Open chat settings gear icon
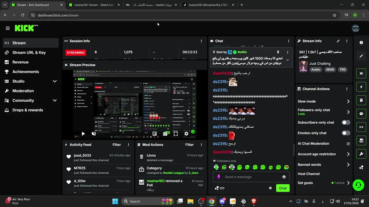Screen dimensions: 369x207 point(270,188)
